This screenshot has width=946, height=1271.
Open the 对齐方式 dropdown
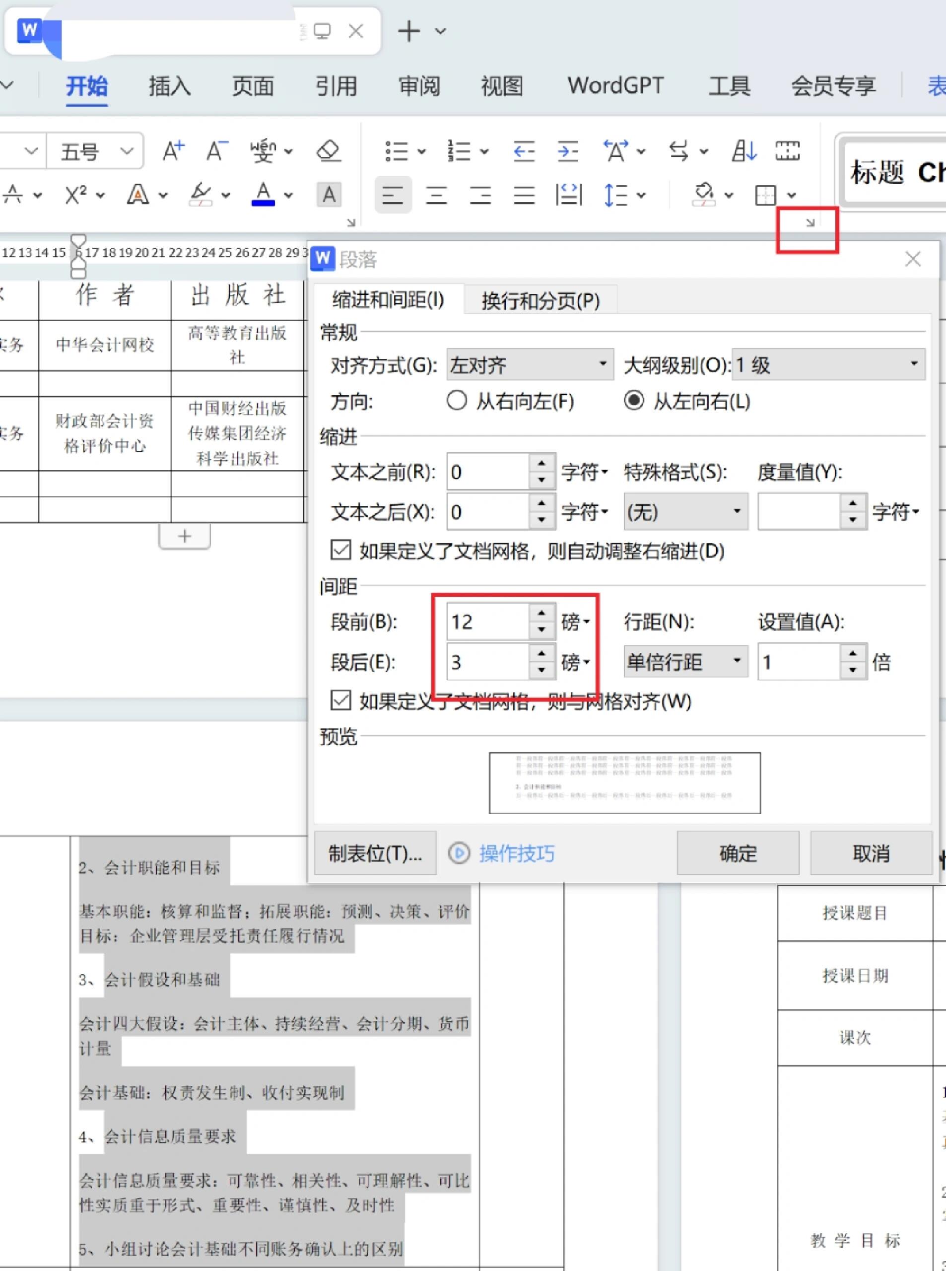click(530, 364)
